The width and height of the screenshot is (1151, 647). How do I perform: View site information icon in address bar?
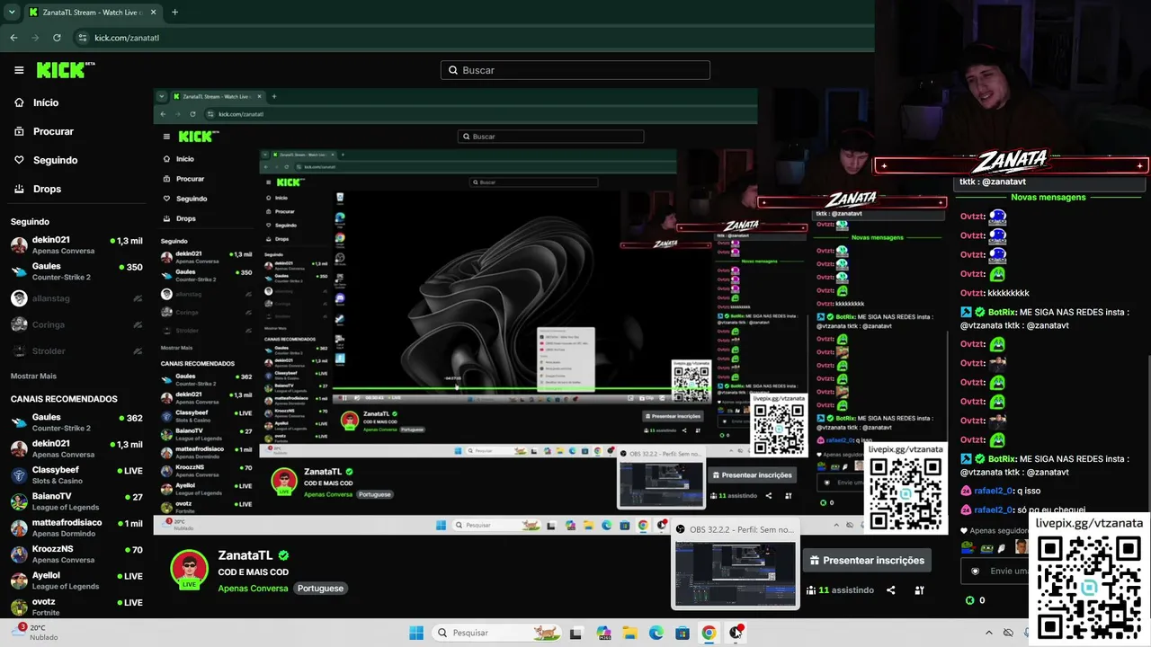tap(82, 38)
